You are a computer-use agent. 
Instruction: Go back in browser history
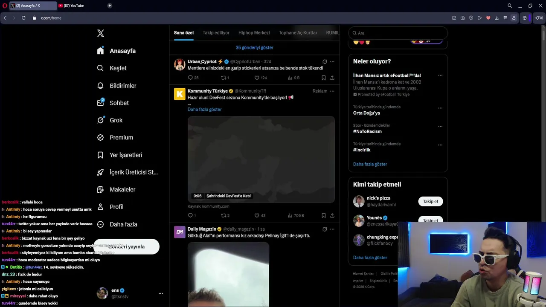click(x=5, y=18)
